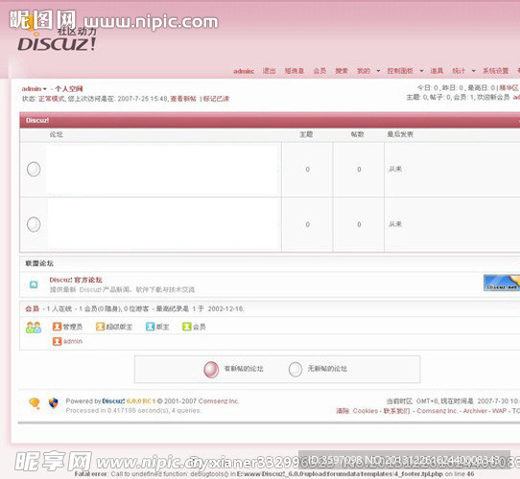Open the admin dropdown beside 个人空间
This screenshot has height=479, width=520.
pyautogui.click(x=45, y=89)
